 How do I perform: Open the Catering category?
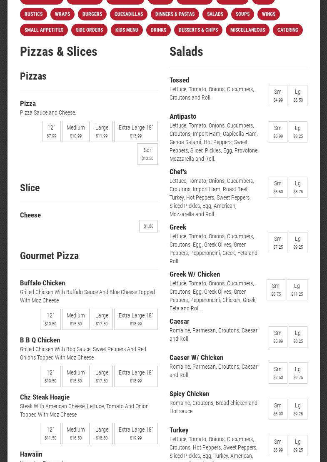[288, 30]
